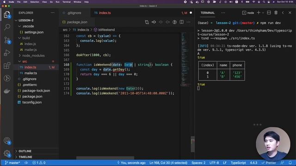Click synchronize changes cloud icon in status bar
Image resolution: width=296 pixels, height=166 pixels.
coord(26,163)
